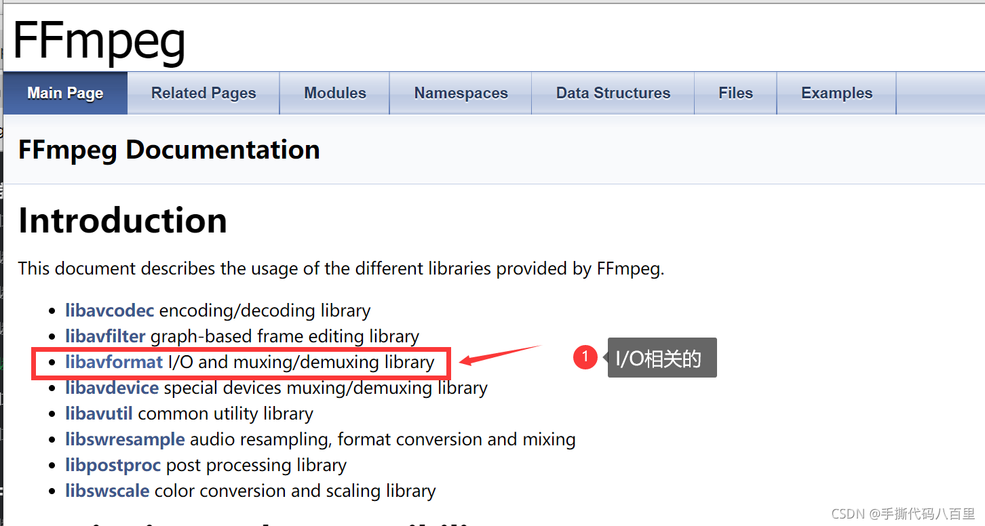Open the libswresample link
This screenshot has height=526, width=985.
tap(125, 439)
